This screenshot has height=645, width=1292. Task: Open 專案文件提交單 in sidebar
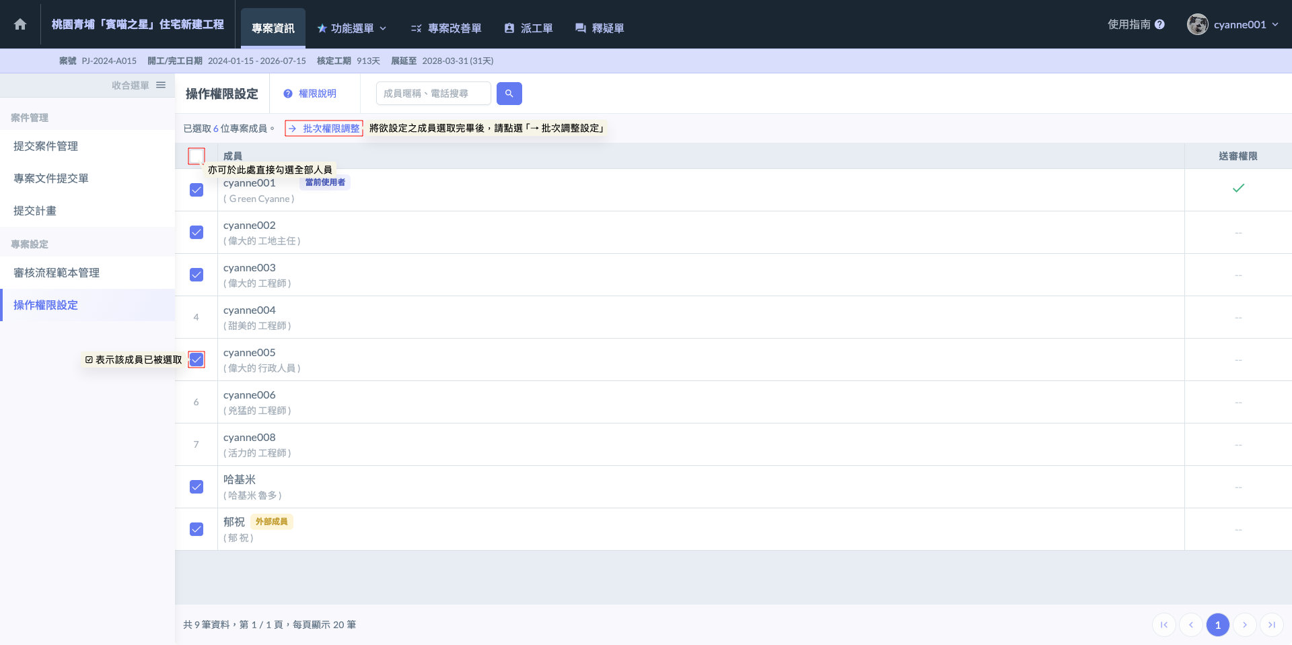point(87,178)
